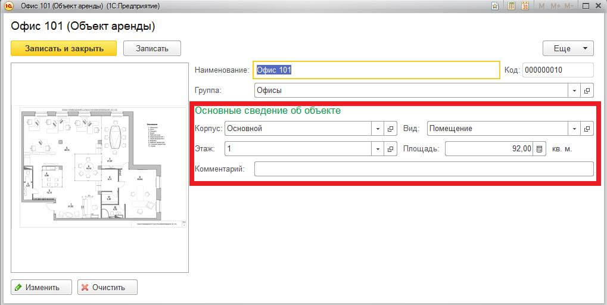Maximize the window
This screenshot has height=305, width=607.
click(586, 6)
